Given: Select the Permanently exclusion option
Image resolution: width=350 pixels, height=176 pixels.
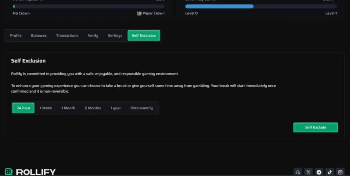Looking at the screenshot, I should coord(142,108).
